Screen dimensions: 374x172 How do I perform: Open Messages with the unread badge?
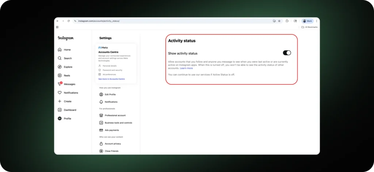[66, 84]
